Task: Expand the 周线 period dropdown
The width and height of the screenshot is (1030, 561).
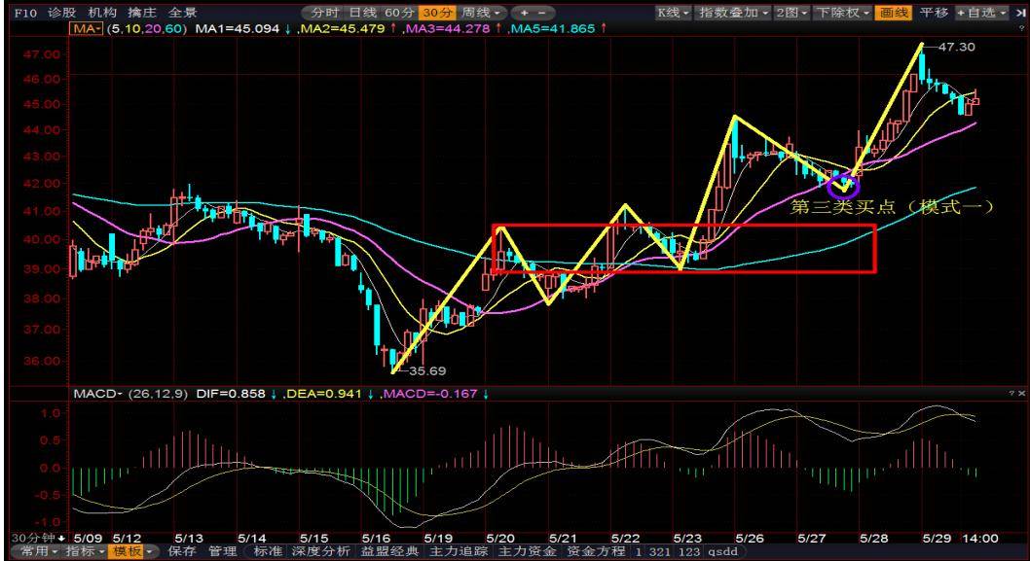Action: pos(480,13)
